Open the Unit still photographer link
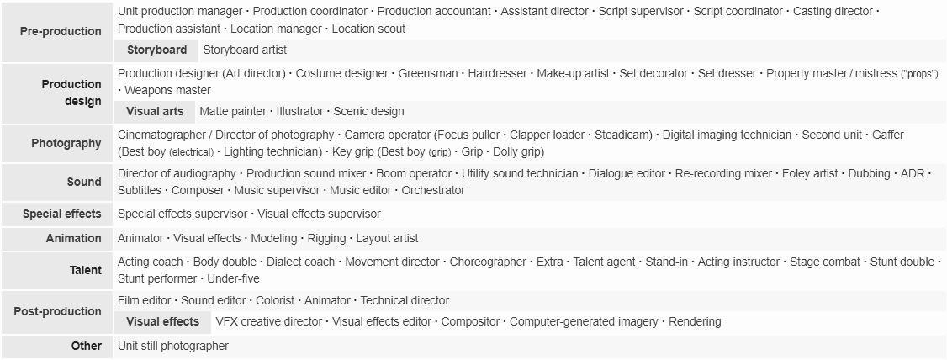This screenshot has width=947, height=360. click(173, 346)
